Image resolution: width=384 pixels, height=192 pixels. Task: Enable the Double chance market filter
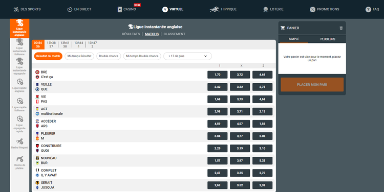click(109, 56)
